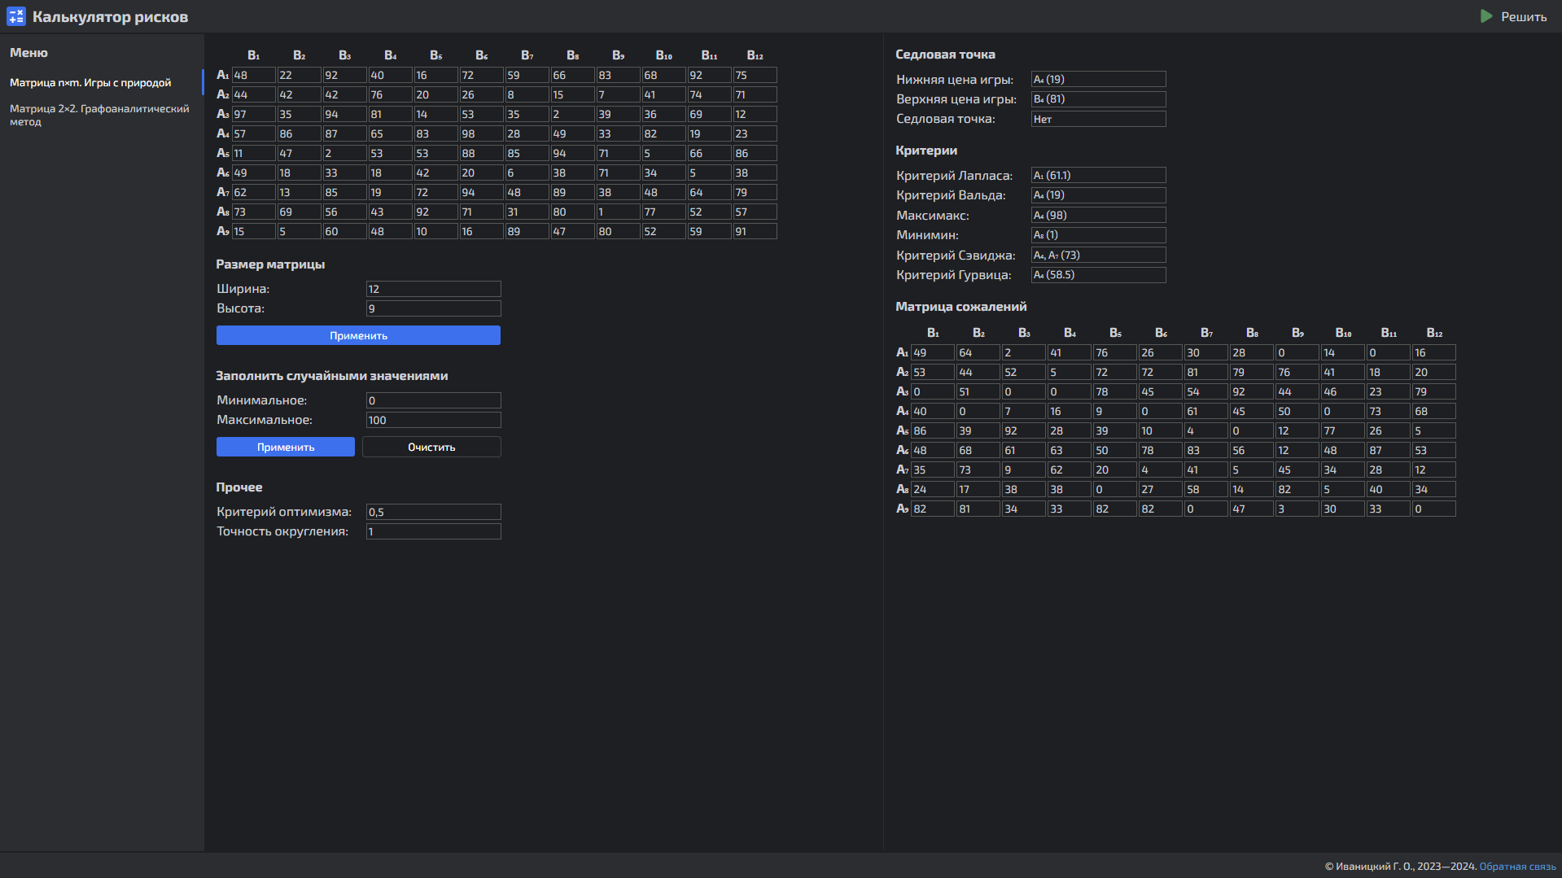The height and width of the screenshot is (878, 1562).
Task: Click the Критерий Лапласа result field
Action: coord(1098,175)
